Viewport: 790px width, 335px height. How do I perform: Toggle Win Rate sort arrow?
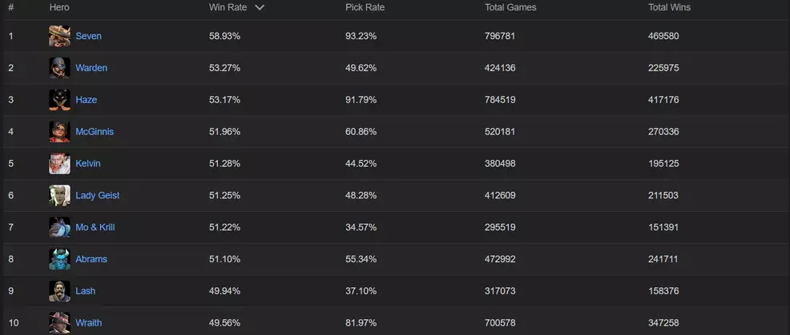click(259, 7)
